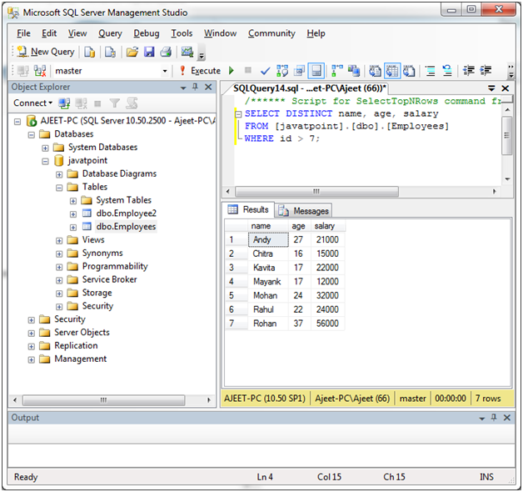Click the Decrease Indent icon

coord(469,71)
